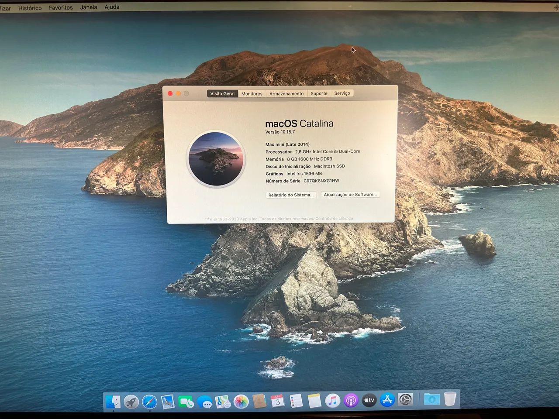Open App Store from the Dock
The width and height of the screenshot is (559, 419).
pyautogui.click(x=387, y=400)
